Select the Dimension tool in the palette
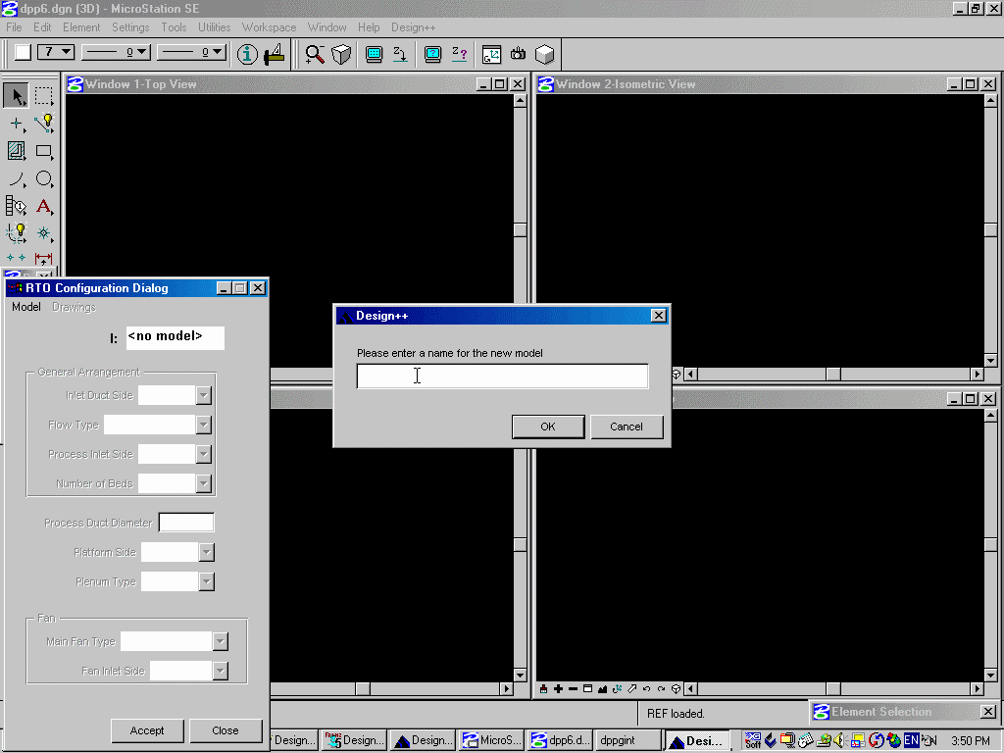1004x753 pixels. coord(44,260)
